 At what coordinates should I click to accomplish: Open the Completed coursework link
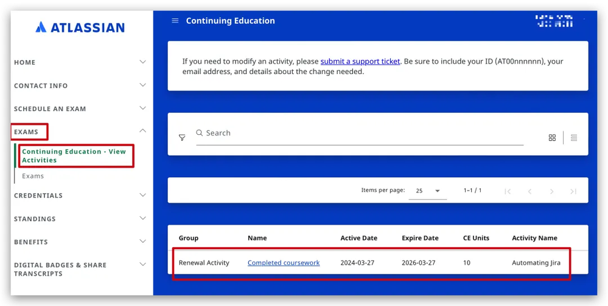coord(284,263)
